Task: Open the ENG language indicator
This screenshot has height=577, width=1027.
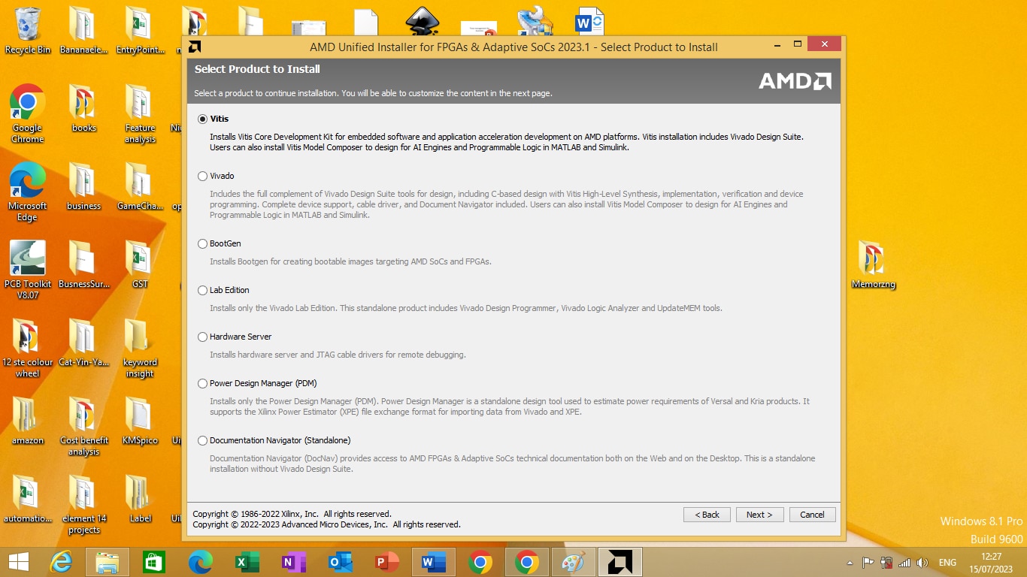Action: click(947, 563)
